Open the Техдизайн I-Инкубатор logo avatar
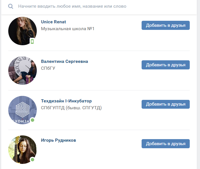The image size is (200, 169). click(x=23, y=110)
